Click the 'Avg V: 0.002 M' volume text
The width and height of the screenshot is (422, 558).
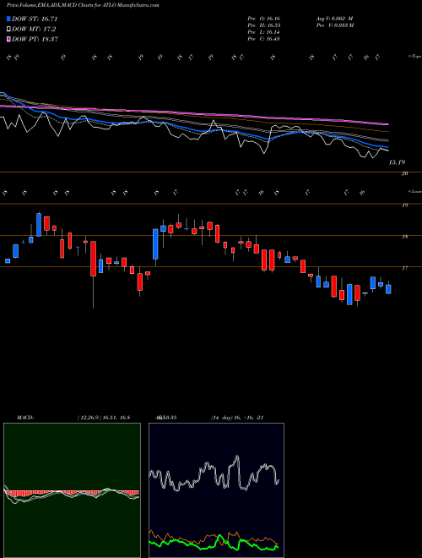click(334, 19)
